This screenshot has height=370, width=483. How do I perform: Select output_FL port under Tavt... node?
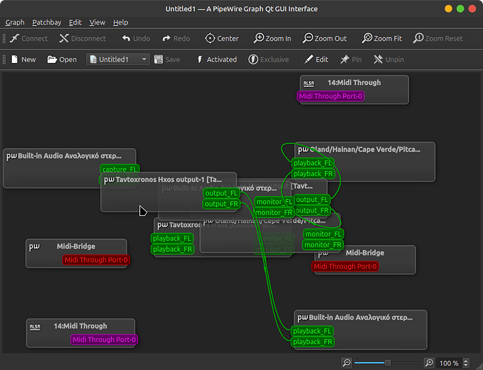(x=312, y=200)
